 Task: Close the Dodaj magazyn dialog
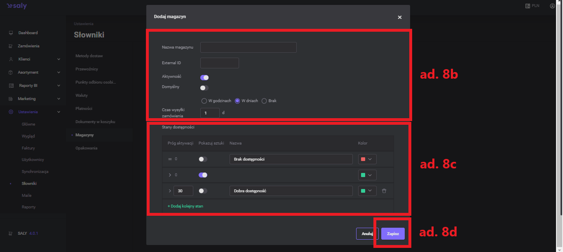pyautogui.click(x=399, y=17)
